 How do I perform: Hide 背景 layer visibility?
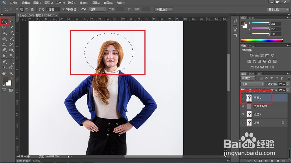(243, 122)
